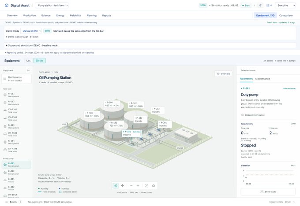Image resolution: width=300 pixels, height=206 pixels.
Task: Open the Reliability tab
Action: coord(75,15)
